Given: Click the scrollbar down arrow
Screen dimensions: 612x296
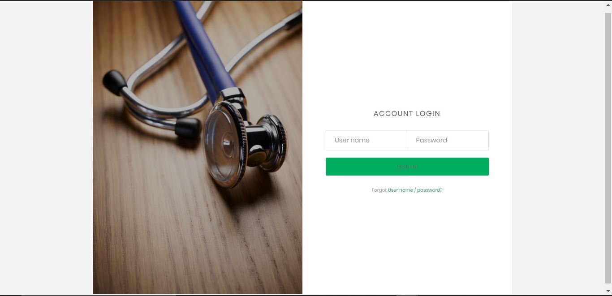Looking at the screenshot, I should pyautogui.click(x=608, y=291).
